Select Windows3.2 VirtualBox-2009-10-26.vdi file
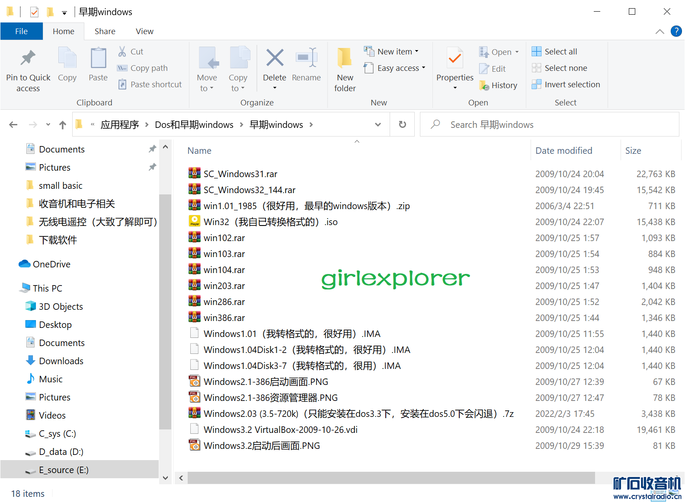This screenshot has height=502, width=685. click(281, 429)
